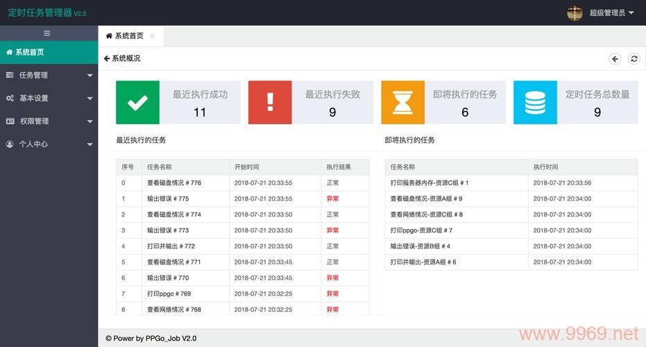The height and width of the screenshot is (347, 646).
Task: Click the blue database total-tasks icon
Action: click(x=535, y=102)
